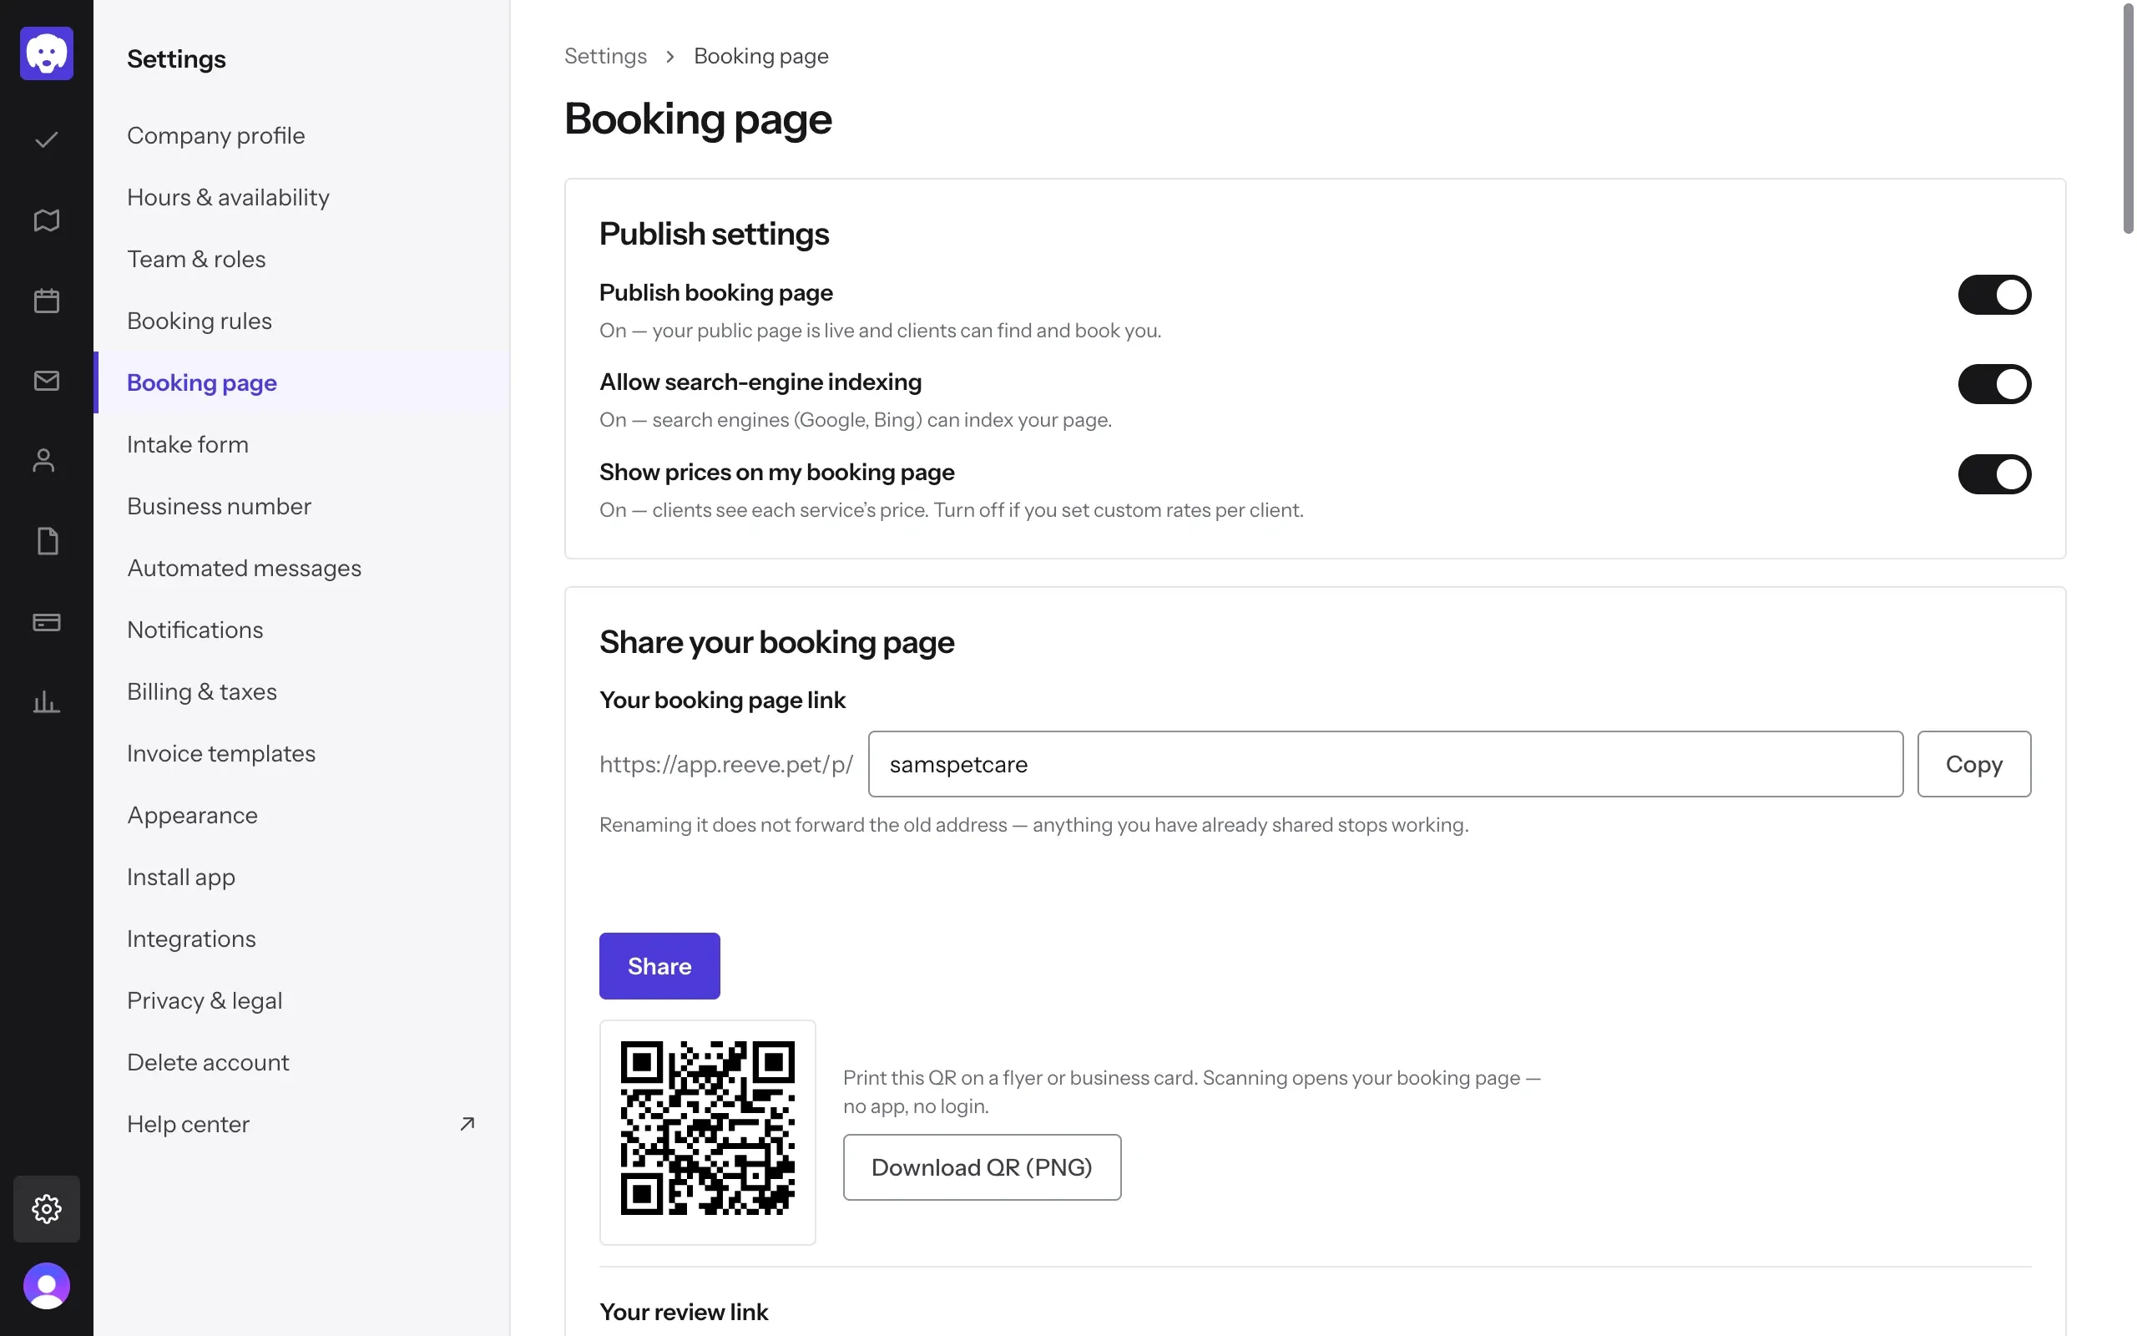
Task: Open the person clients icon in the rail
Action: [x=44, y=460]
